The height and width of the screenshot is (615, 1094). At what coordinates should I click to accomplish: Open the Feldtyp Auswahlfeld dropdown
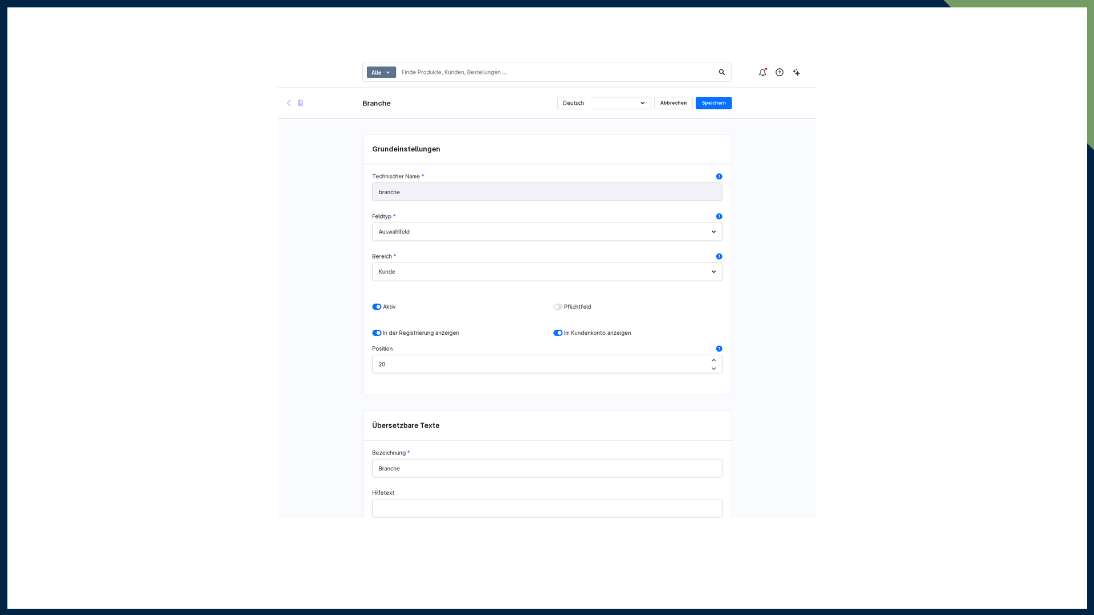coord(547,232)
